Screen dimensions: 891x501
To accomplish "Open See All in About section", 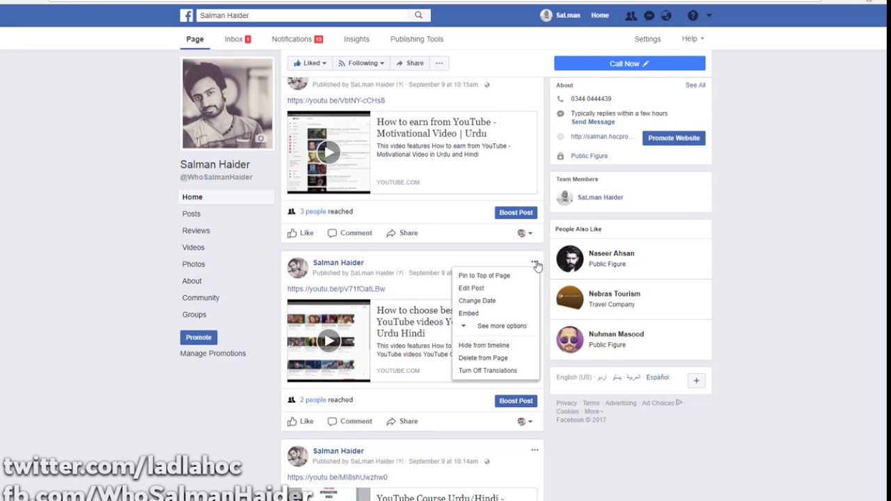I will point(695,85).
